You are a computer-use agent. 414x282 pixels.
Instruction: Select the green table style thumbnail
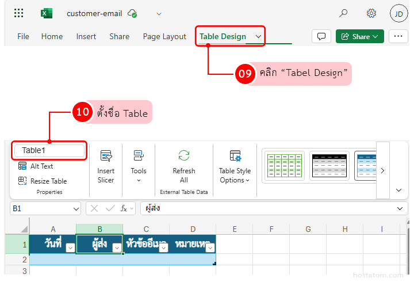(x=285, y=166)
